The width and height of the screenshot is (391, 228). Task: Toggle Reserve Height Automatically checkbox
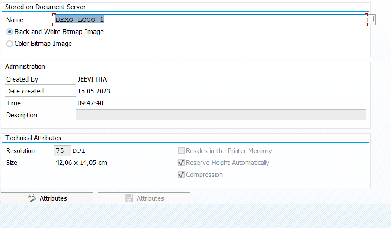[181, 163]
